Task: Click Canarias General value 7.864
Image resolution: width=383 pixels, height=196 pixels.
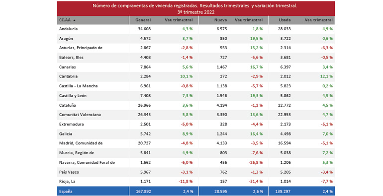Action: pyautogui.click(x=146, y=67)
